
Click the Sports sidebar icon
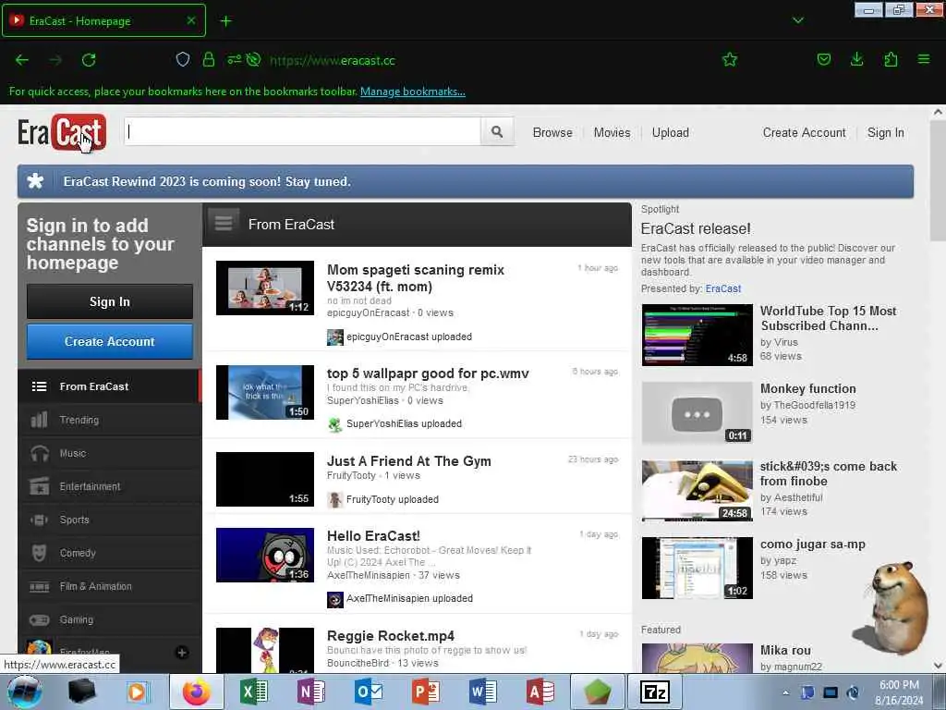tap(39, 520)
